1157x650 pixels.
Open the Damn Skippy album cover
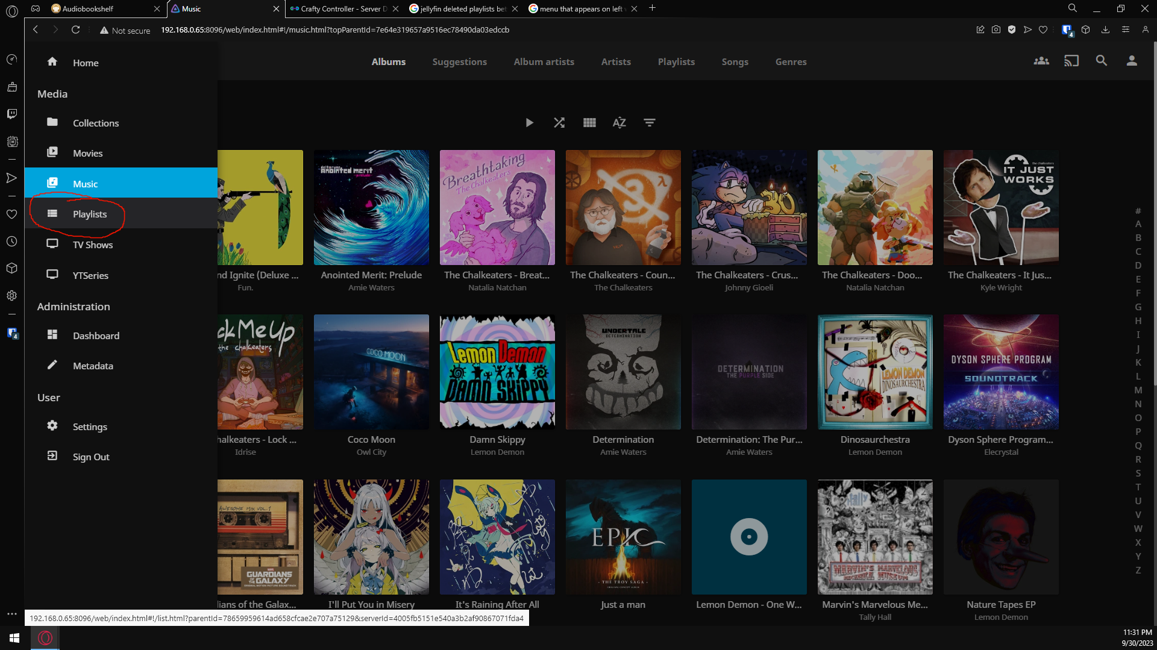[497, 372]
